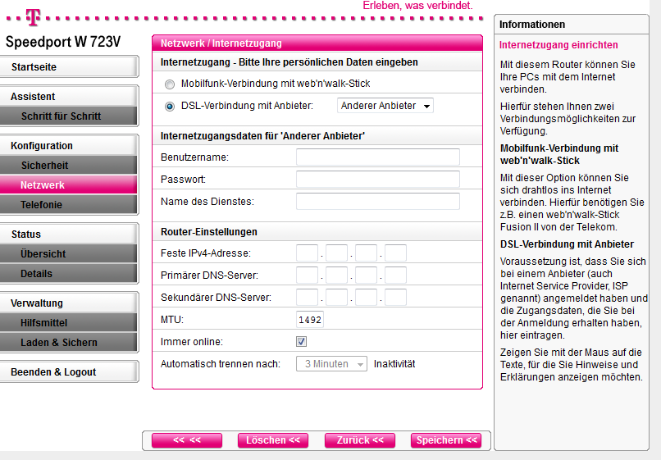Click the Informationen panel title
661x460 pixels.
click(x=532, y=25)
